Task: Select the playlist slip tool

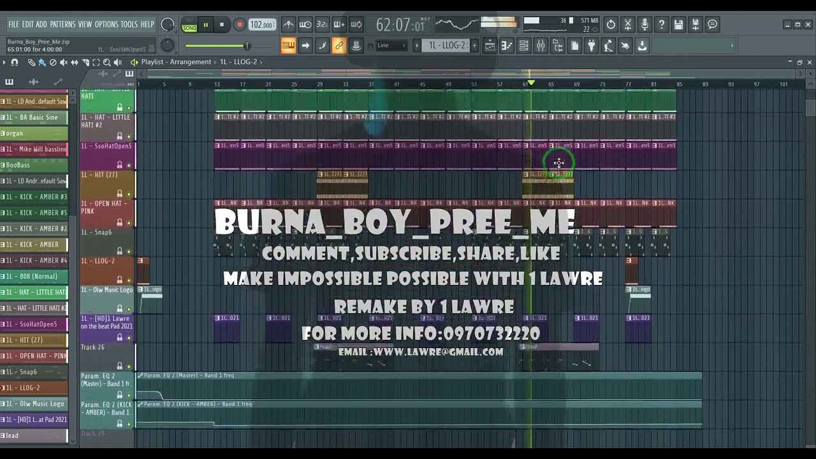Action: [x=75, y=62]
